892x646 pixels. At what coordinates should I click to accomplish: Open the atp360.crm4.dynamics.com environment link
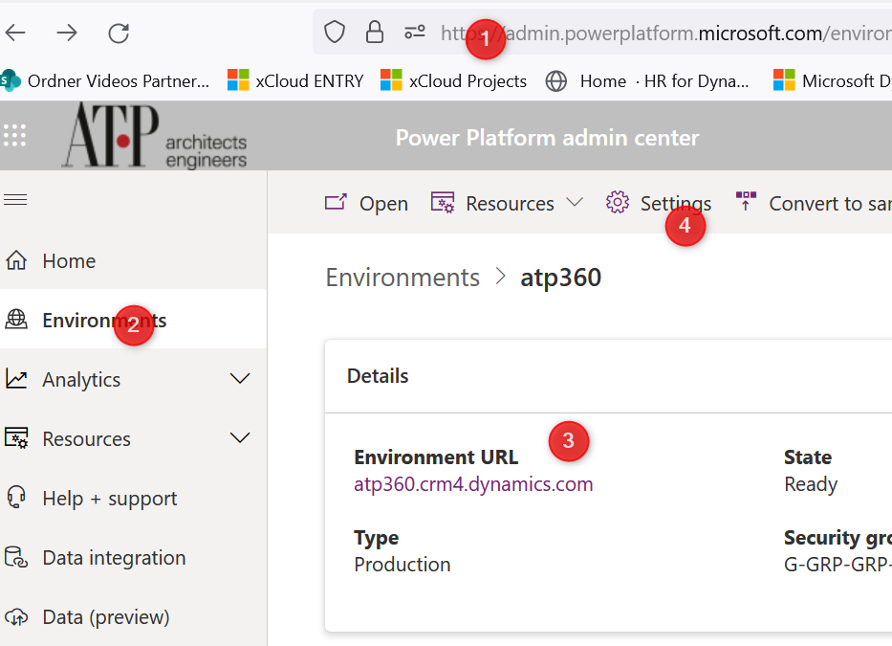(x=473, y=483)
